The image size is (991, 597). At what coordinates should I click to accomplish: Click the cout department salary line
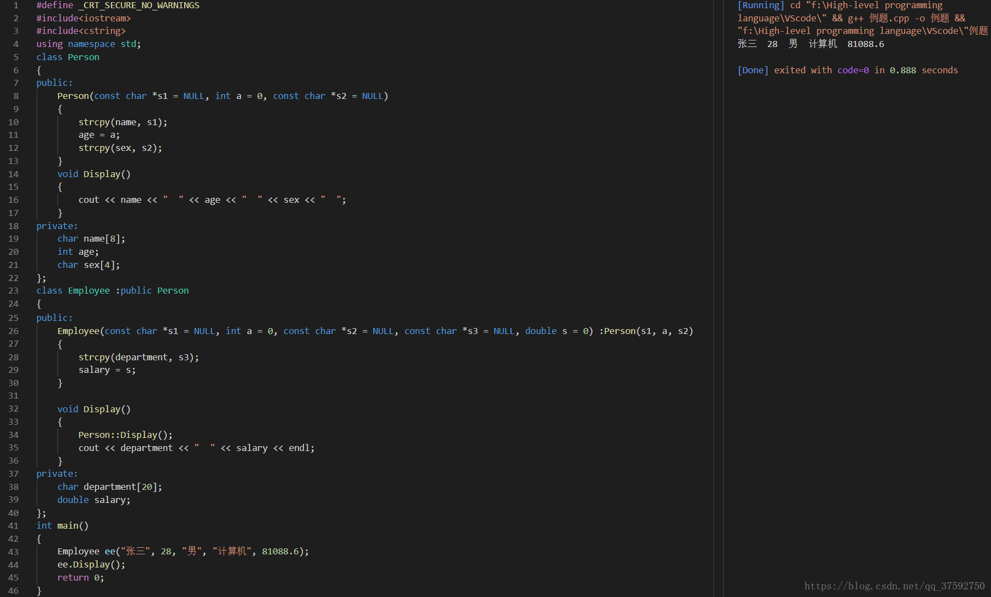tap(196, 448)
